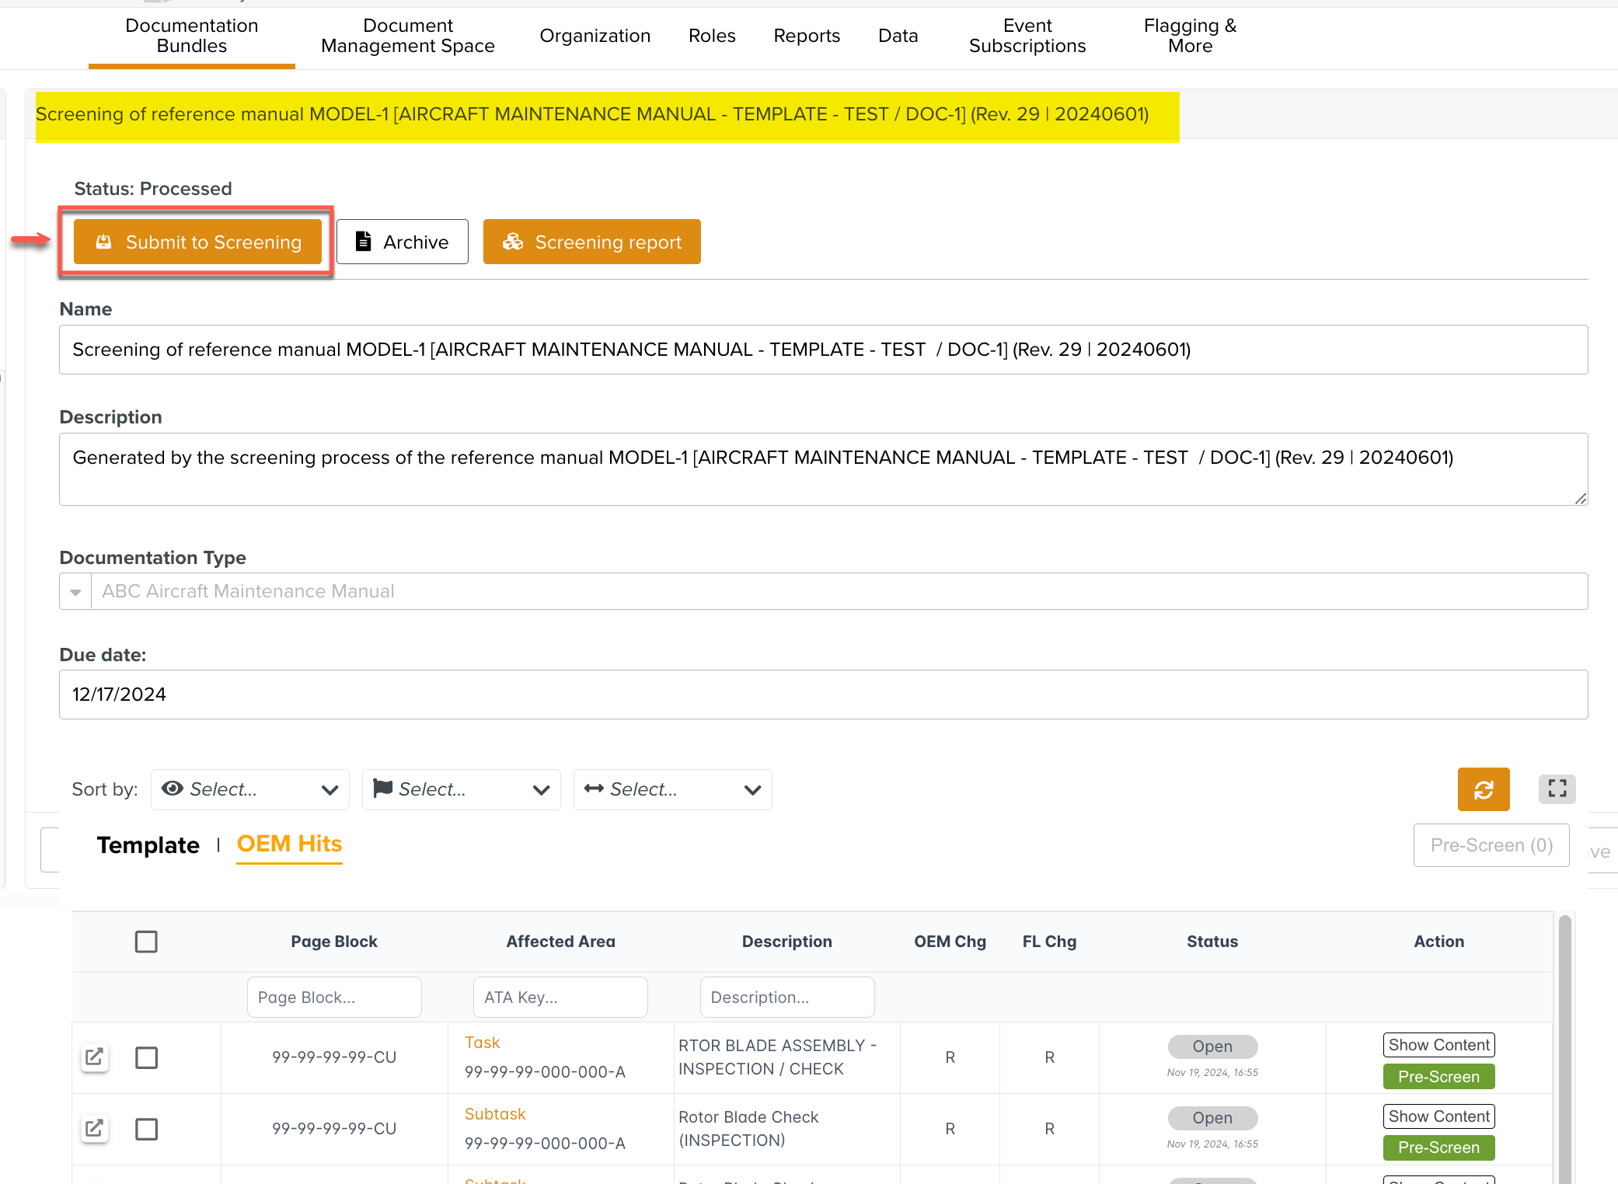Click Submit to Screening button
1618x1184 pixels.
197,242
